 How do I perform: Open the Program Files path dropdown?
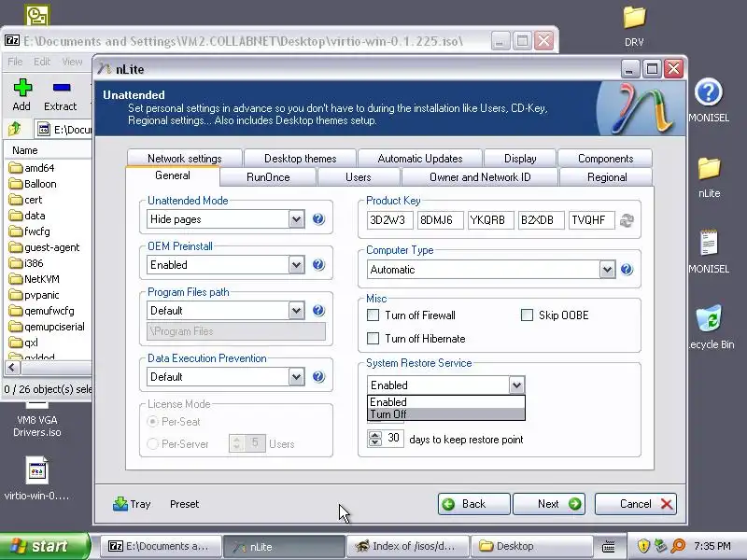(296, 311)
